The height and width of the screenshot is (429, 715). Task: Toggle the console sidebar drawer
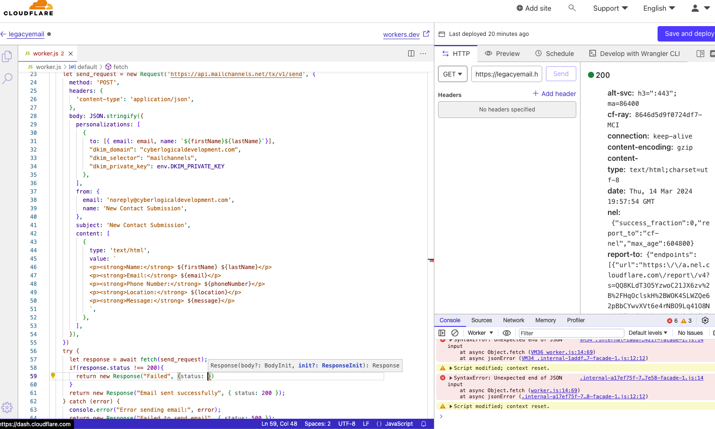442,332
